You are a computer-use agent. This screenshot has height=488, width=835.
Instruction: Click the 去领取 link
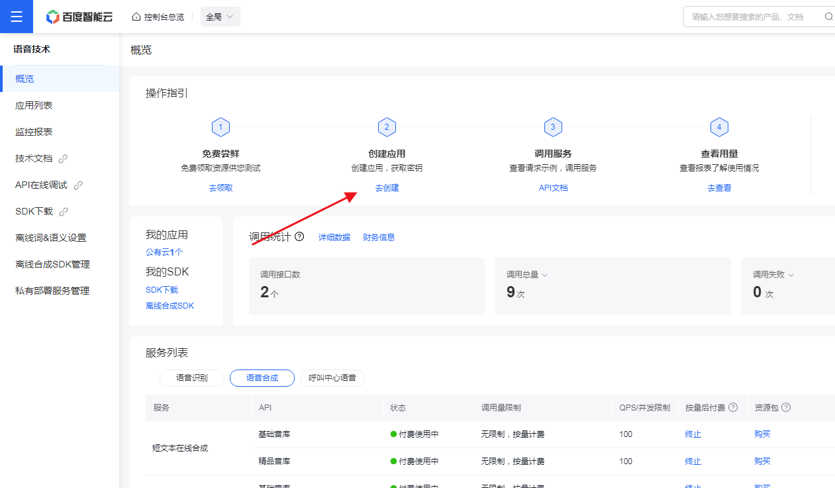pos(221,188)
